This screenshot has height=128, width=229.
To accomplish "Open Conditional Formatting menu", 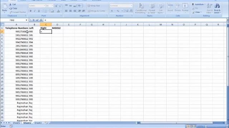I will coord(141,9).
